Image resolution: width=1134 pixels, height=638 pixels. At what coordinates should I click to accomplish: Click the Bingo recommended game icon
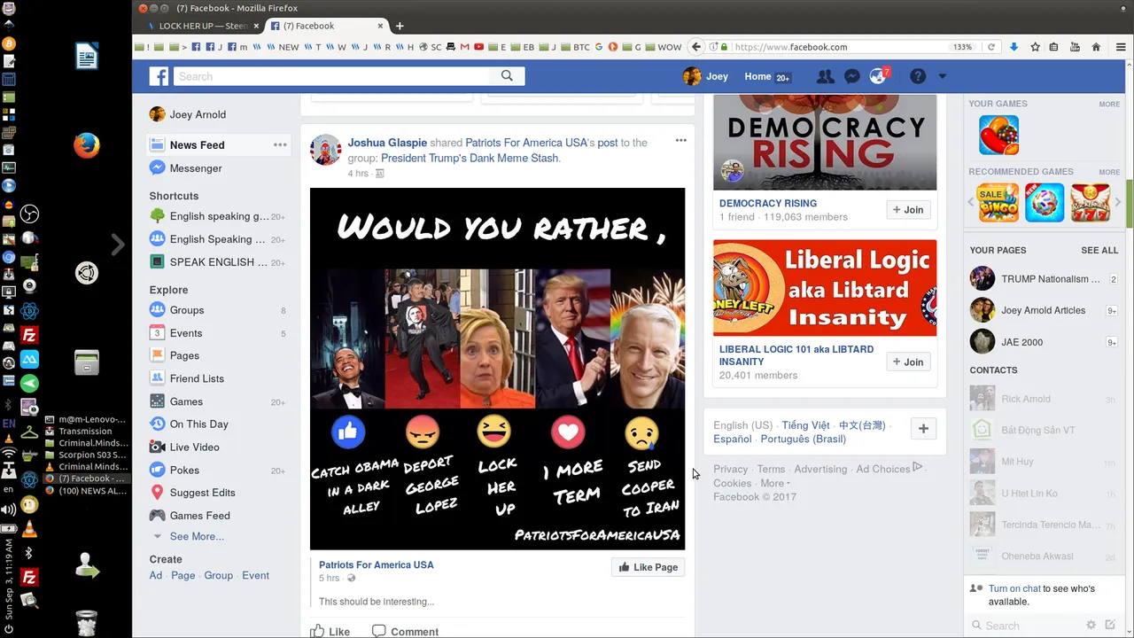(997, 203)
